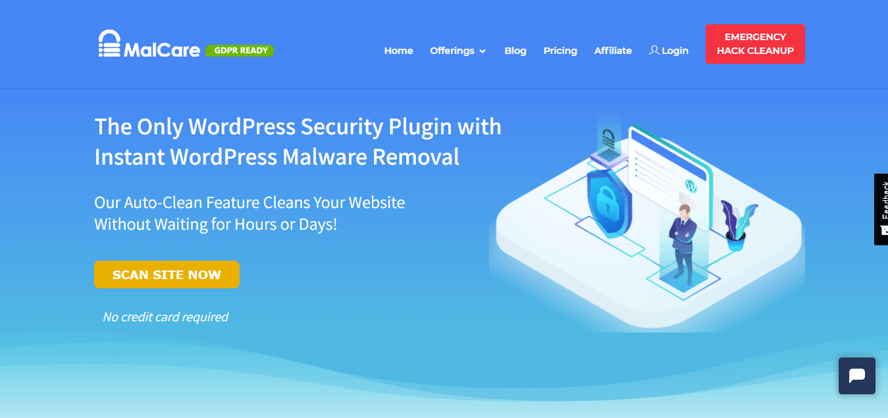Viewport: 888px width, 418px height.
Task: Open the Feedback side tab
Action: [x=881, y=209]
